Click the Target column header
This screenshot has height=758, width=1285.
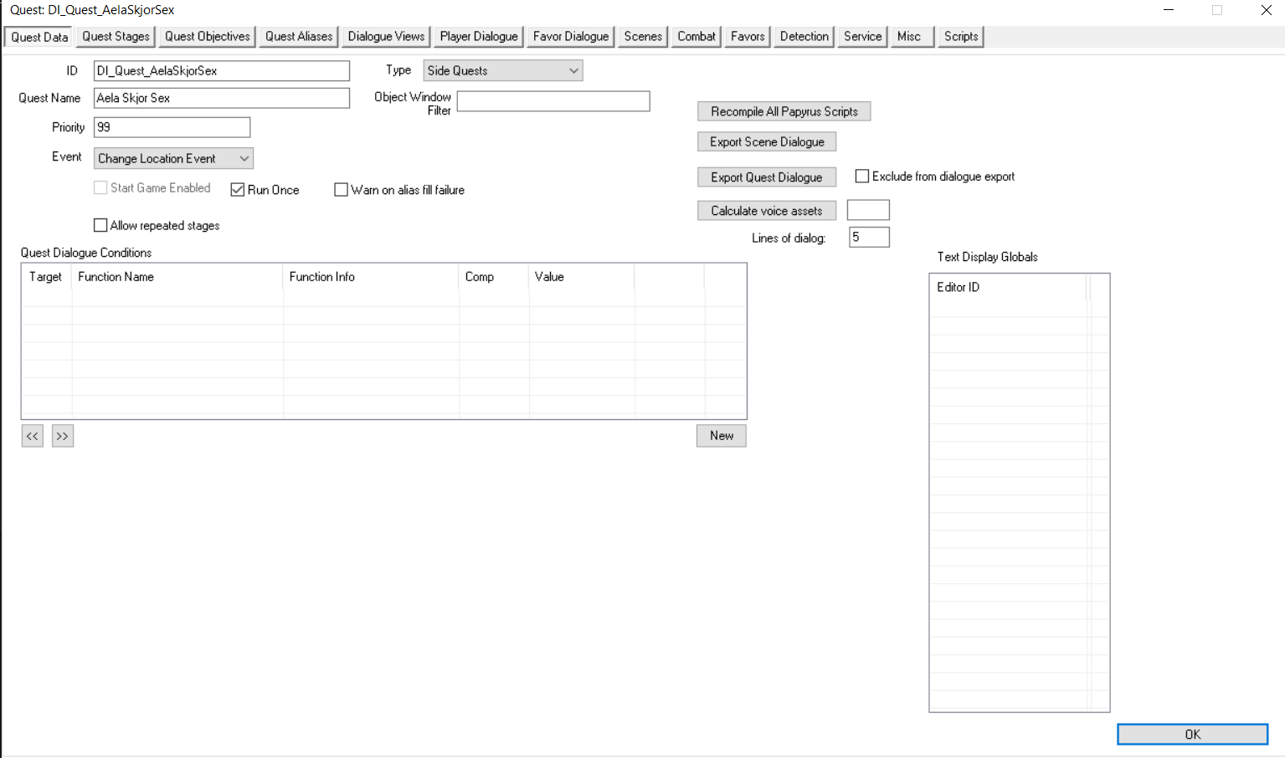[47, 277]
